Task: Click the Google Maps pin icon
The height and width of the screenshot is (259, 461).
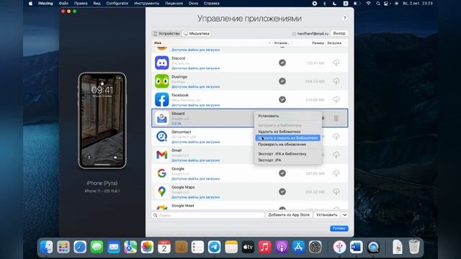Action: pyautogui.click(x=161, y=192)
